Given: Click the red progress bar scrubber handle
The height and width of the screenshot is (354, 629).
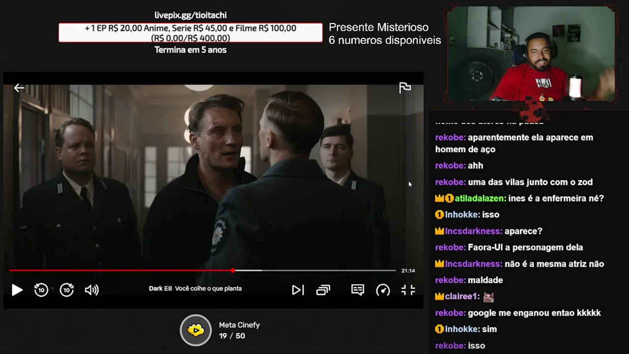Looking at the screenshot, I should (233, 270).
